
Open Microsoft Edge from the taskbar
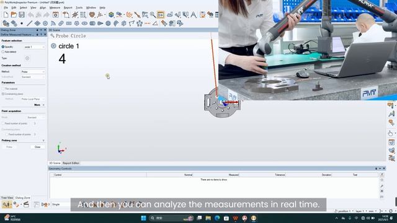tap(217, 218)
